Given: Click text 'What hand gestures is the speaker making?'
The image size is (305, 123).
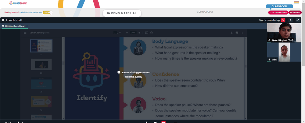Looking at the screenshot, I should [188, 53].
